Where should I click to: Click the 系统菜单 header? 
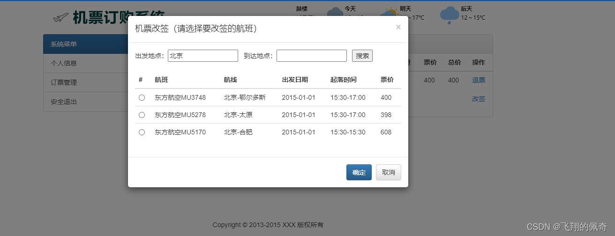tap(85, 44)
